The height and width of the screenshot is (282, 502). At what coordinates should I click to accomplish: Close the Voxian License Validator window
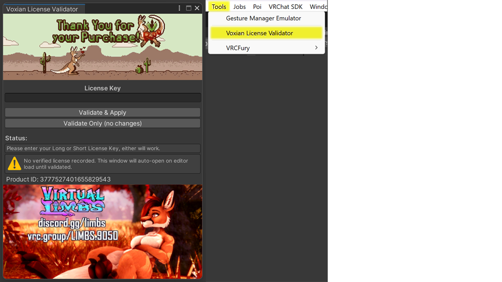pyautogui.click(x=197, y=8)
